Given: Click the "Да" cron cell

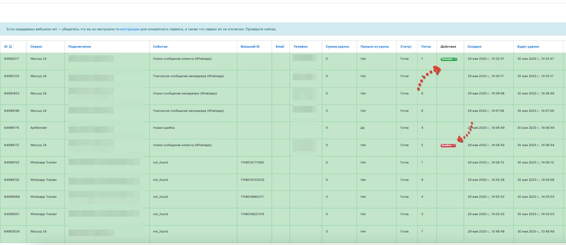Looking at the screenshot, I should tap(363, 128).
